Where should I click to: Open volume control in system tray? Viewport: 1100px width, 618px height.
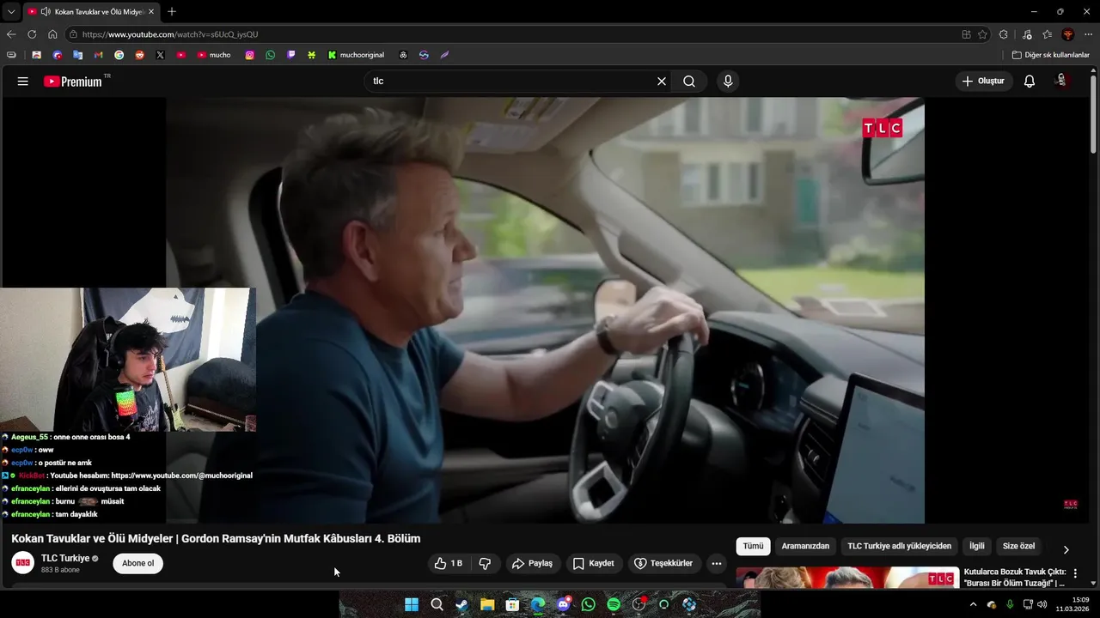coord(1042,604)
